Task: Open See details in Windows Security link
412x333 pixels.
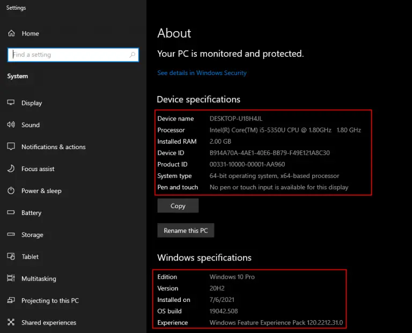Action: 202,73
